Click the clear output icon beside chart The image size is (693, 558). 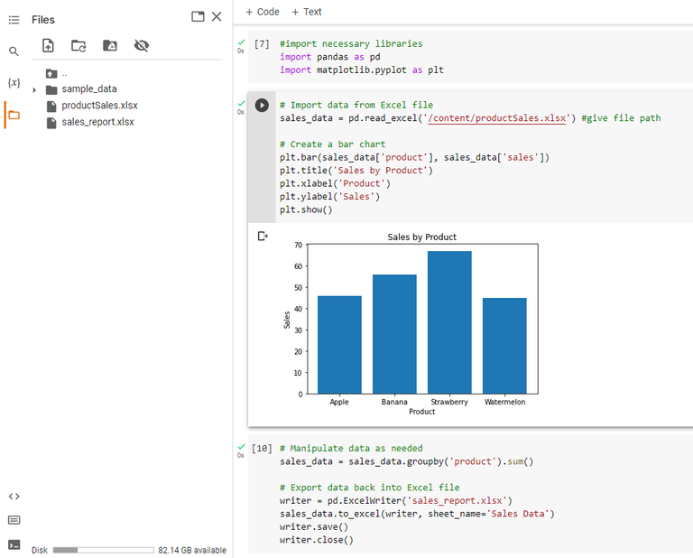pos(263,236)
